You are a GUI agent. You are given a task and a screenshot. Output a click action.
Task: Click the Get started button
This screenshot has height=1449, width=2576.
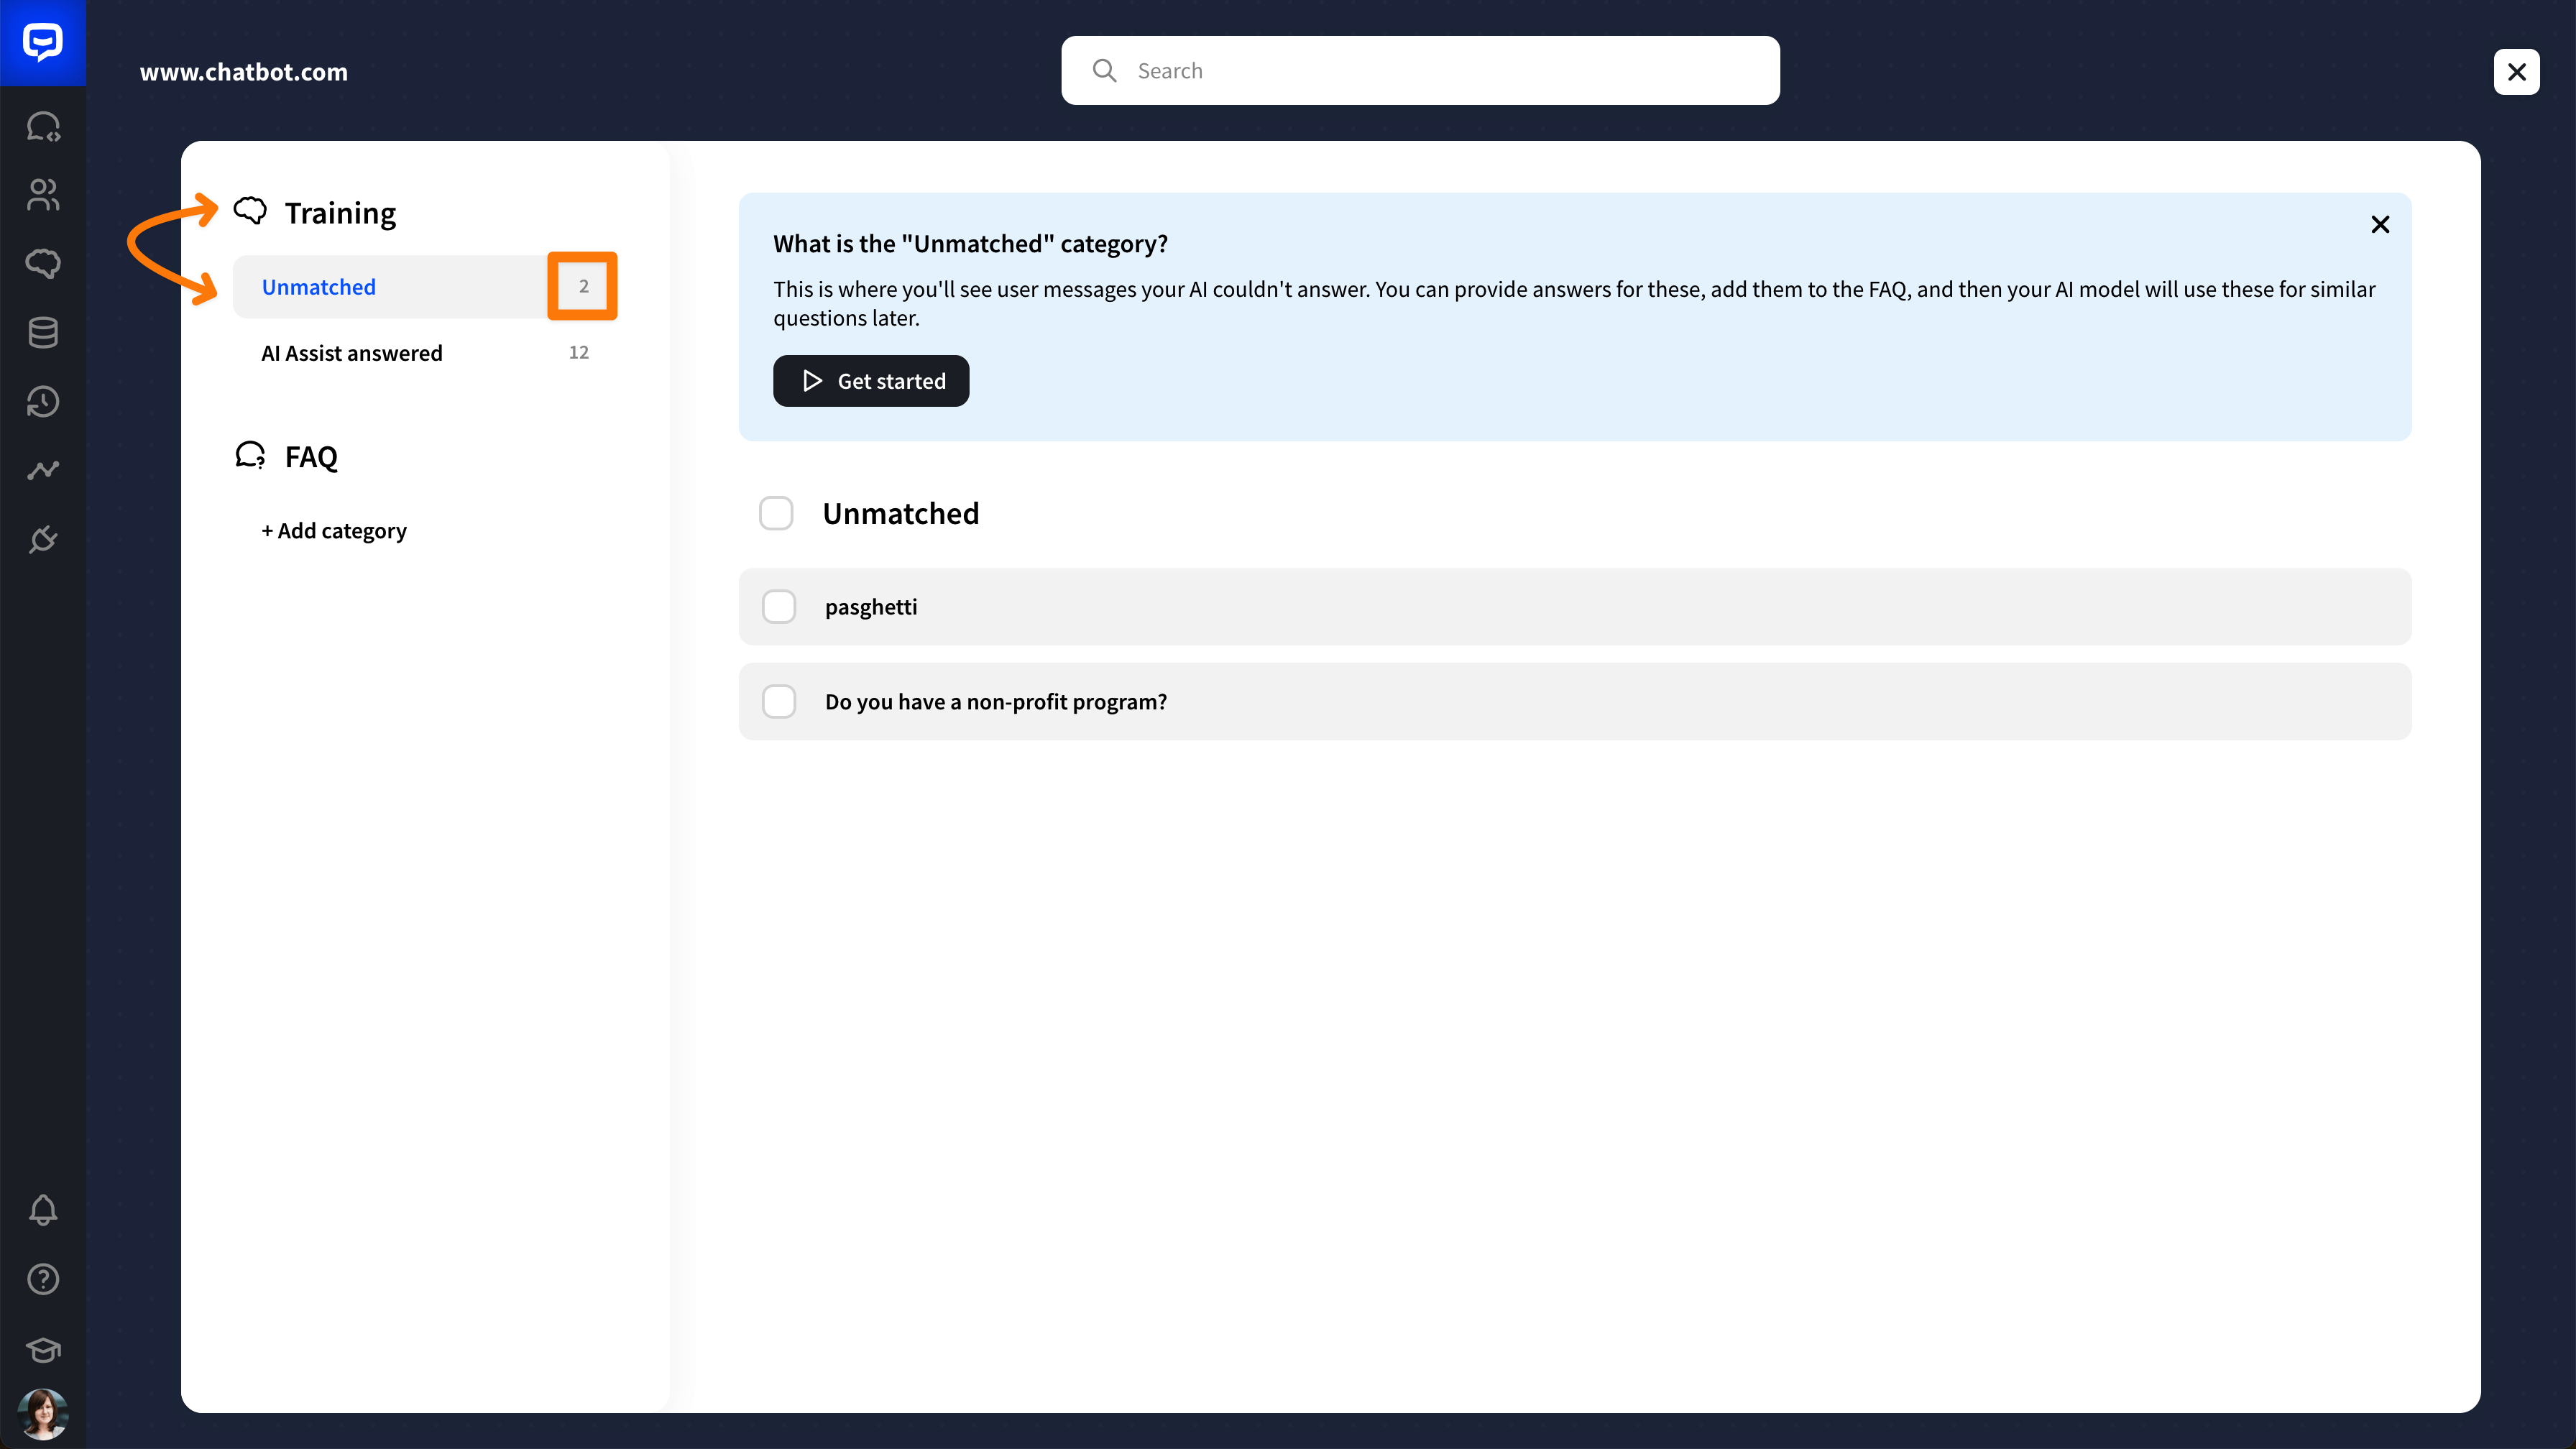point(871,381)
